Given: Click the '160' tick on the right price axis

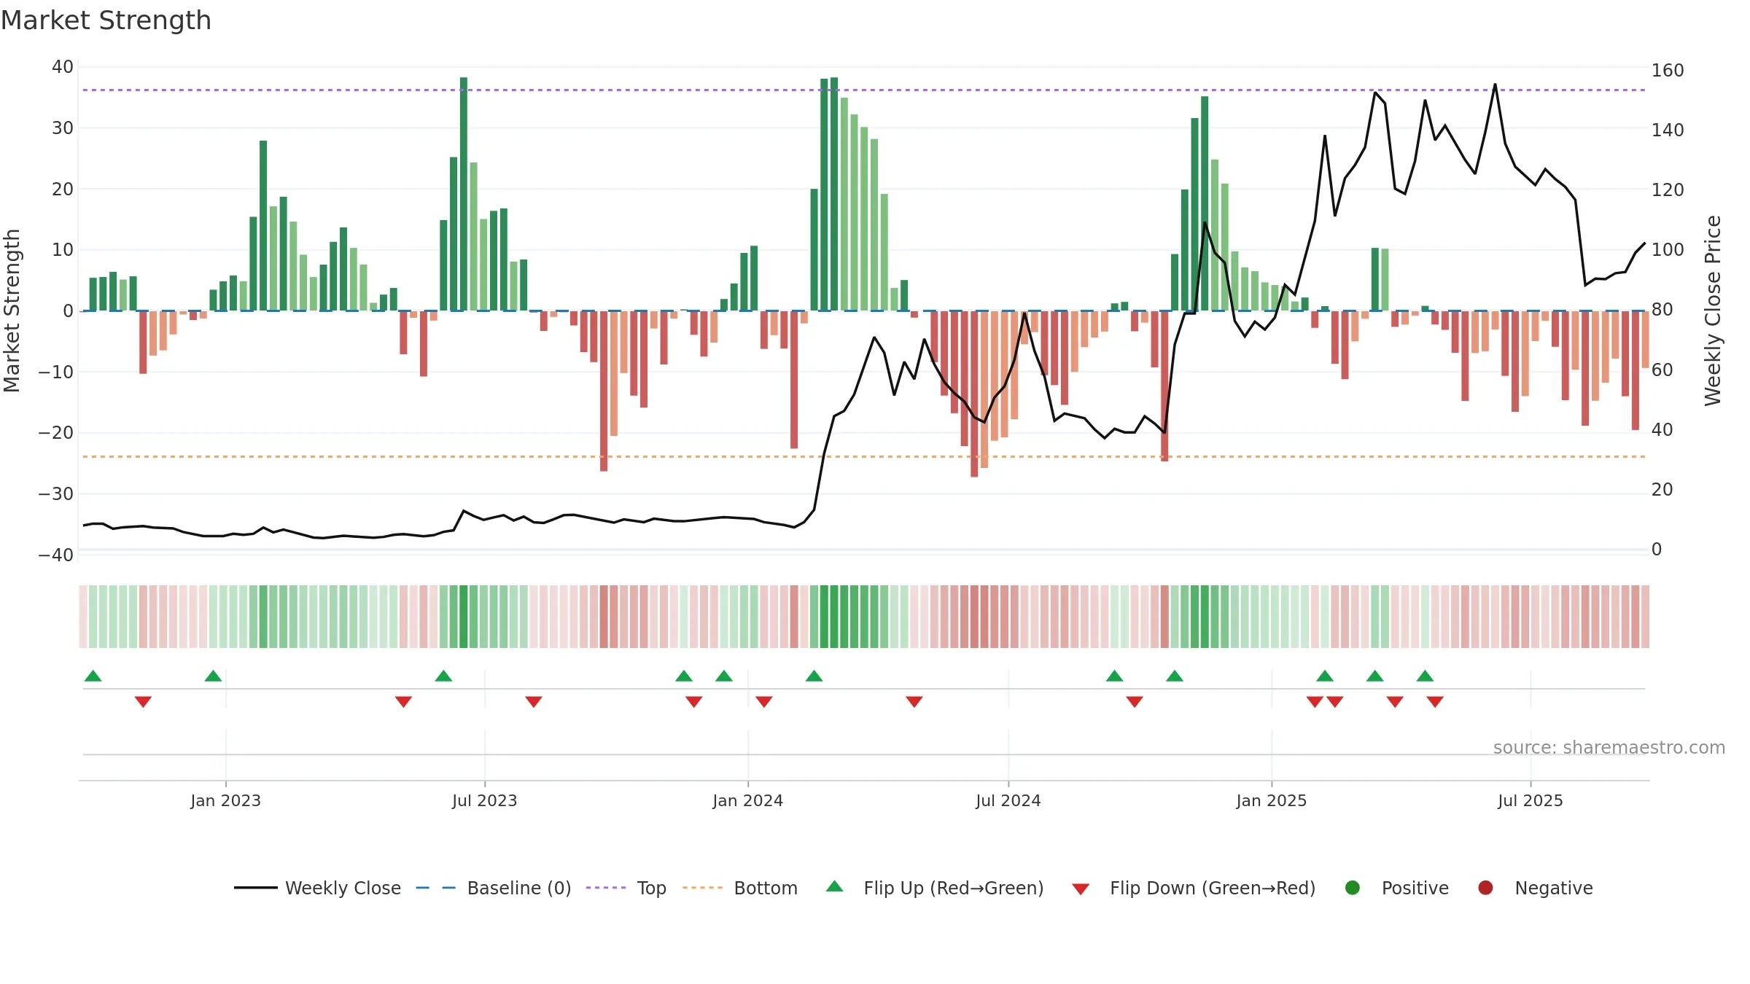Looking at the screenshot, I should [x=1668, y=71].
